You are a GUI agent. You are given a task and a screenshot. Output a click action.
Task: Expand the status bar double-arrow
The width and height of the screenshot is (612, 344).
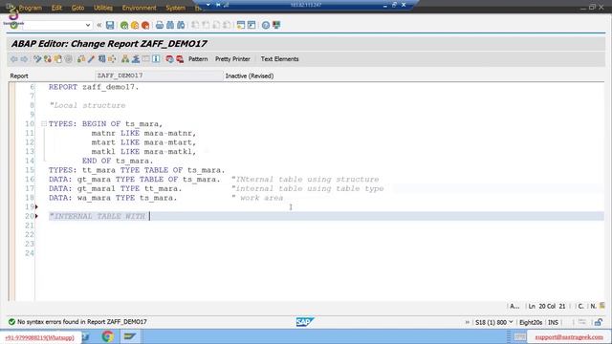tap(468, 323)
